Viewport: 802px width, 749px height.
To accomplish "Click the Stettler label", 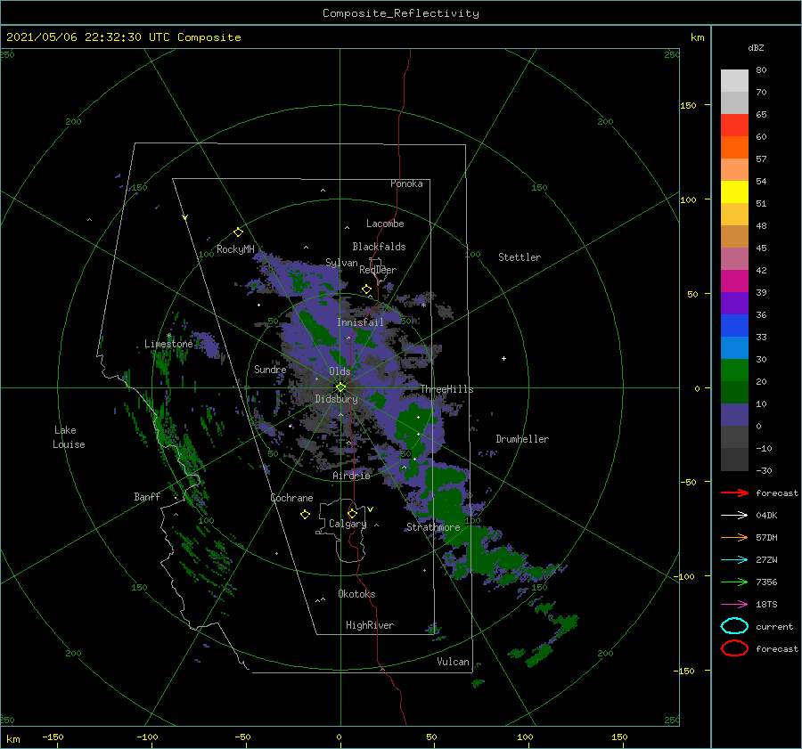I will [520, 257].
